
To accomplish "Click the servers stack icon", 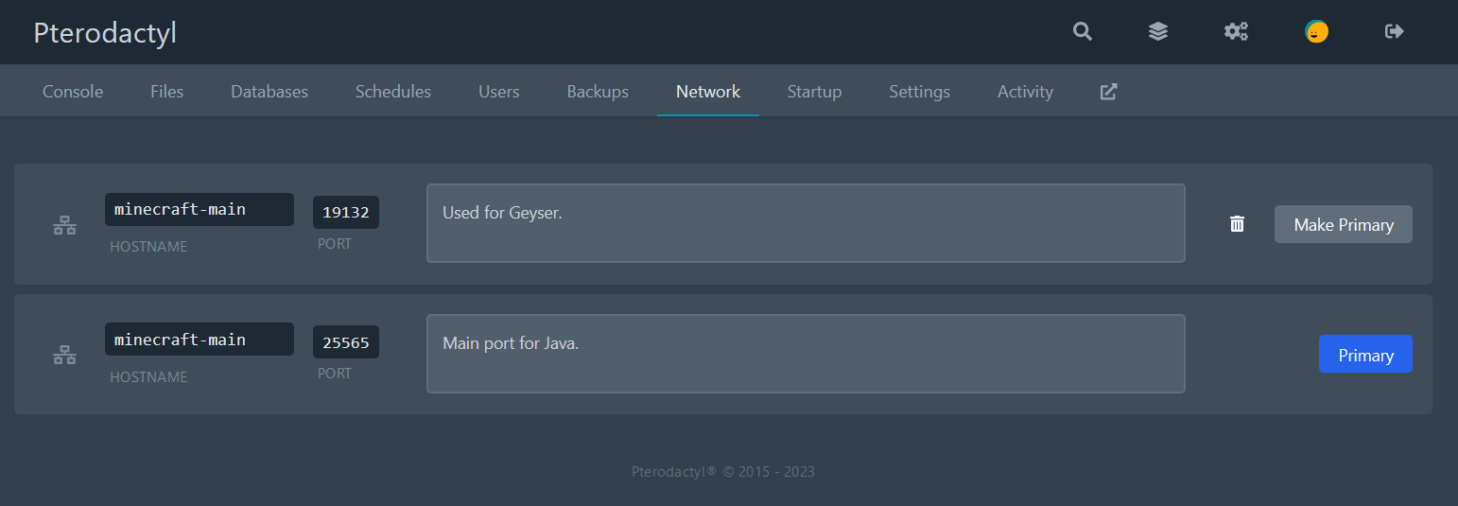I will 1158,32.
